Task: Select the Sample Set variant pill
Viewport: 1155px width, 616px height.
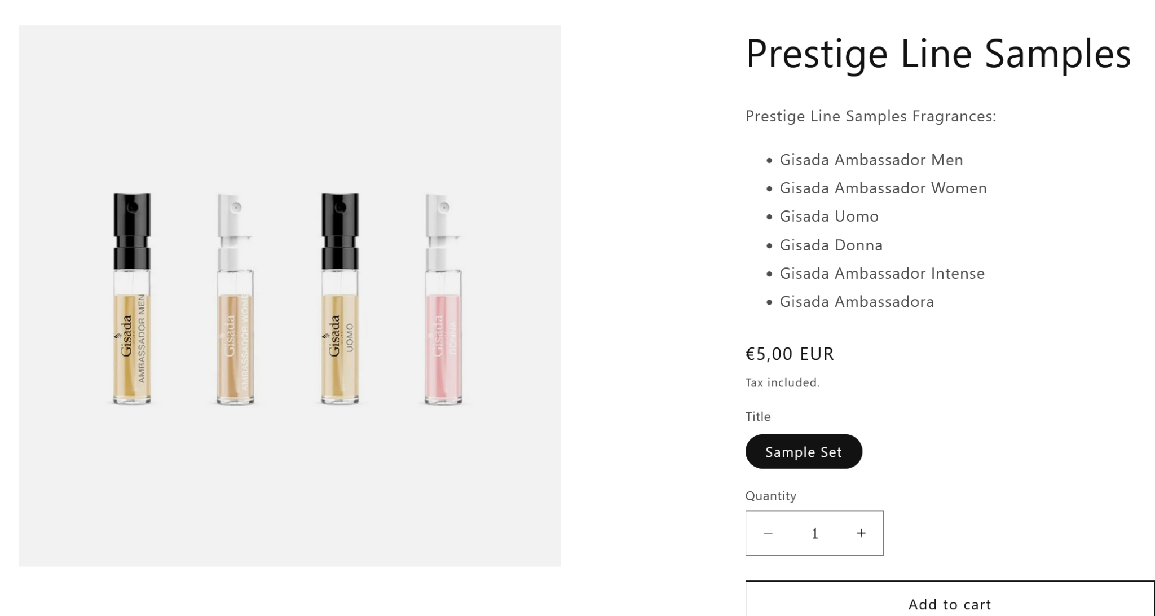Action: 803,452
